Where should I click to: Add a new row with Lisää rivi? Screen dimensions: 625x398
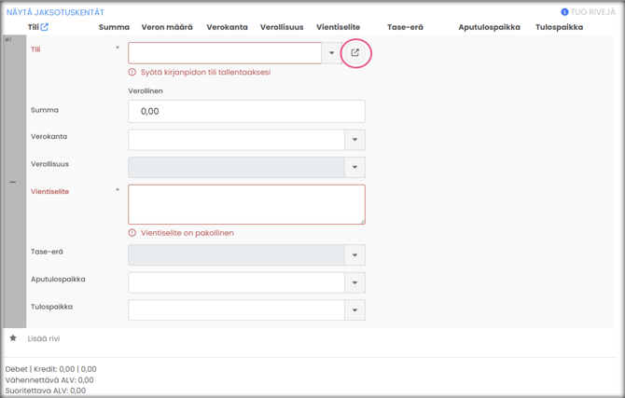45,338
